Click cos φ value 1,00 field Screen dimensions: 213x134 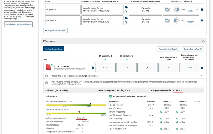click(x=168, y=68)
